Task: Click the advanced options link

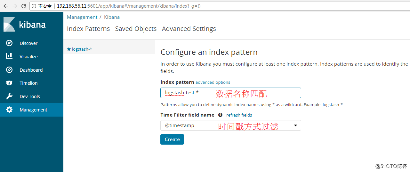Action: click(213, 82)
